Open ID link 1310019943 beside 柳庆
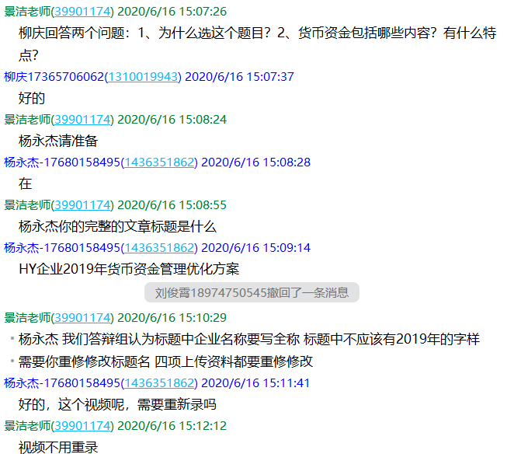 pos(143,77)
